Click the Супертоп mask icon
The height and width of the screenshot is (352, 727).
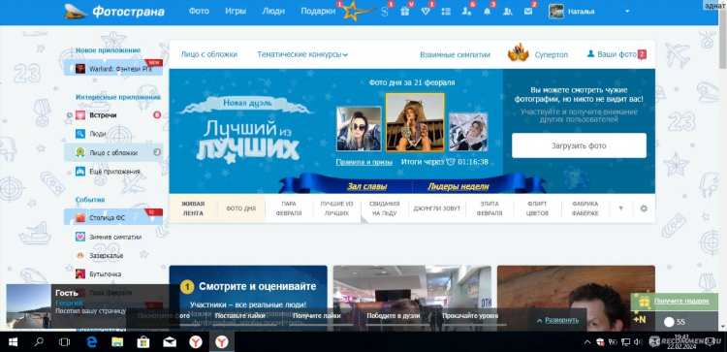coord(519,53)
